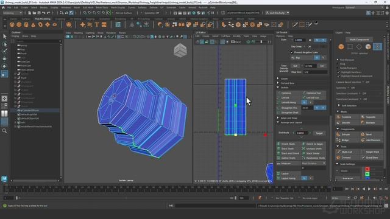Click the Unstack Shells button

313,148
